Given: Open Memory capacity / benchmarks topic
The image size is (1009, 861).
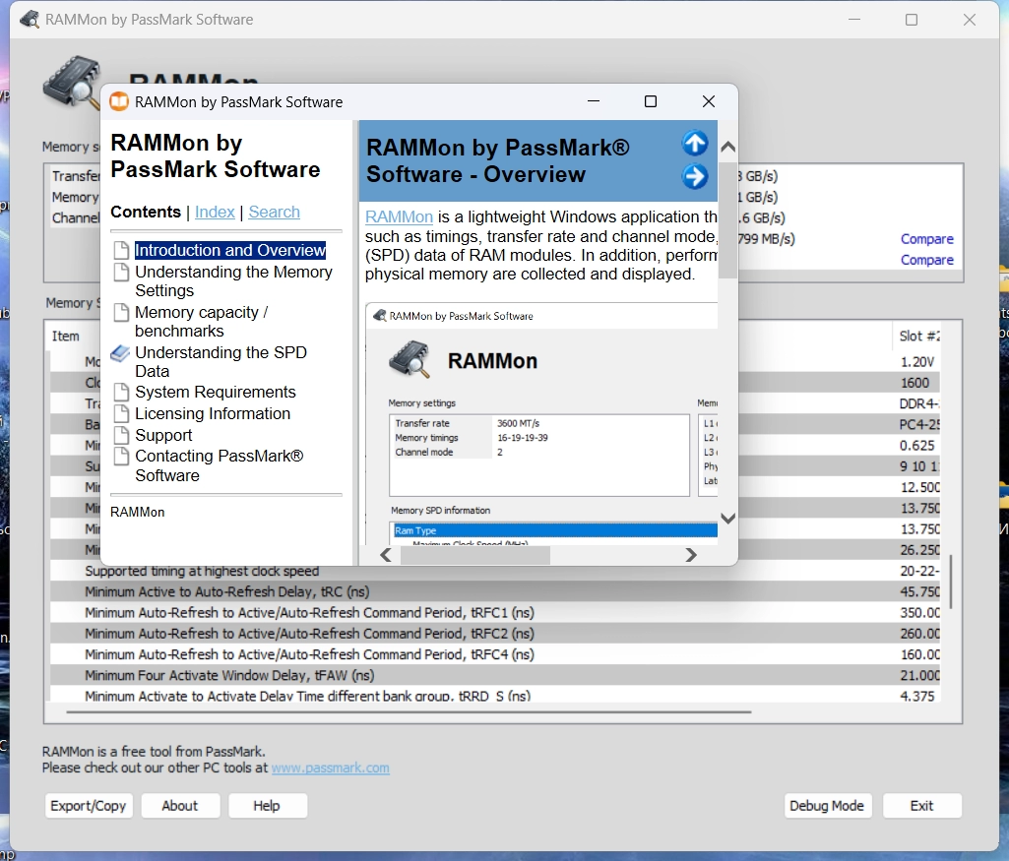Looking at the screenshot, I should point(202,322).
